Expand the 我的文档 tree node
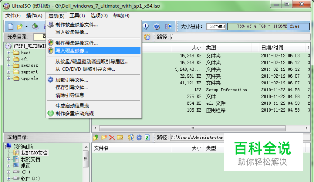 click(x=9, y=159)
